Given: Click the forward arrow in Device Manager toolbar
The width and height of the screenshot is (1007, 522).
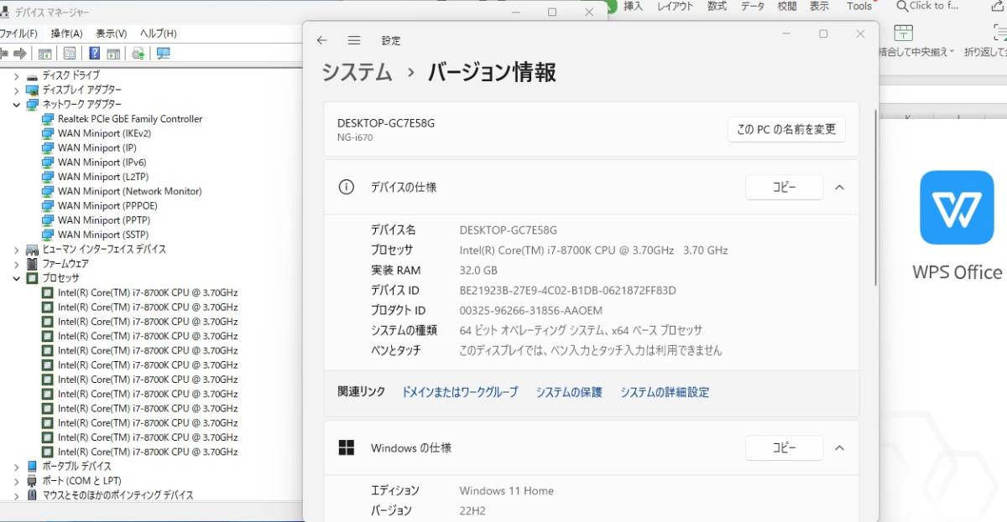Looking at the screenshot, I should point(20,54).
